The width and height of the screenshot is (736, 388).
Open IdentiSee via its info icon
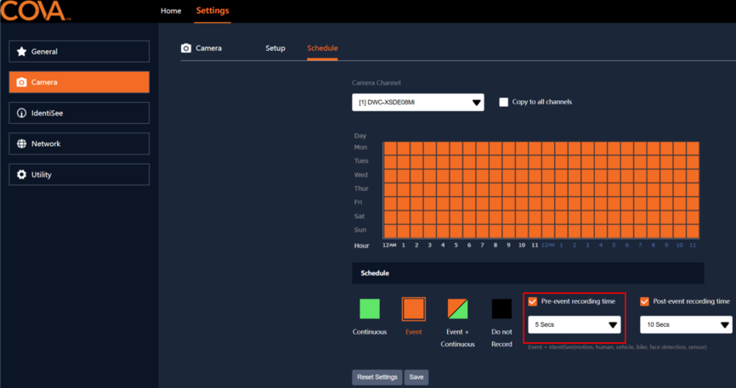pyautogui.click(x=21, y=113)
